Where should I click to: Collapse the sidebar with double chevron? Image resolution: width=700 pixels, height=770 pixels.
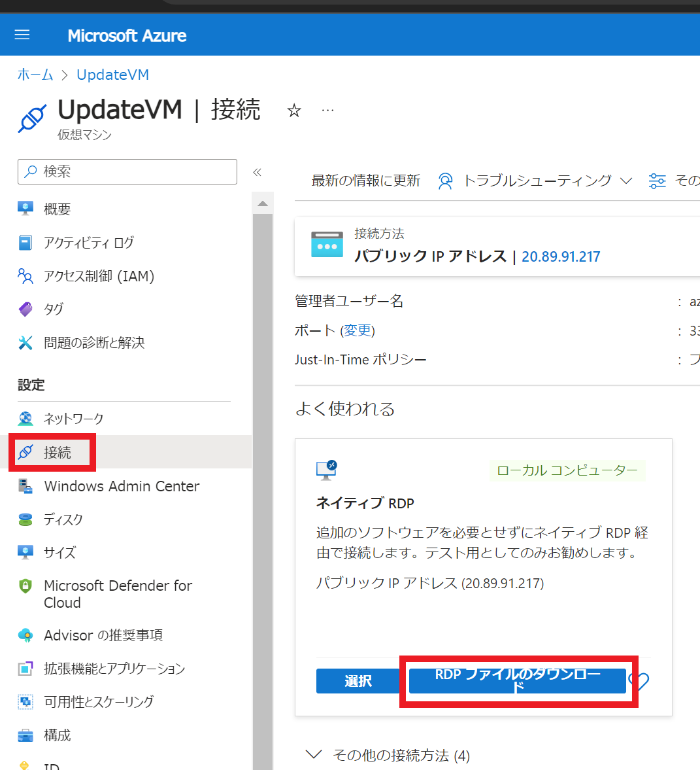tap(257, 172)
